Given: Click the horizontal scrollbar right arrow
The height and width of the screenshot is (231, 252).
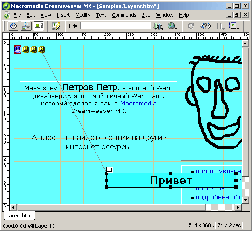Looking at the screenshot, I should [238, 207].
